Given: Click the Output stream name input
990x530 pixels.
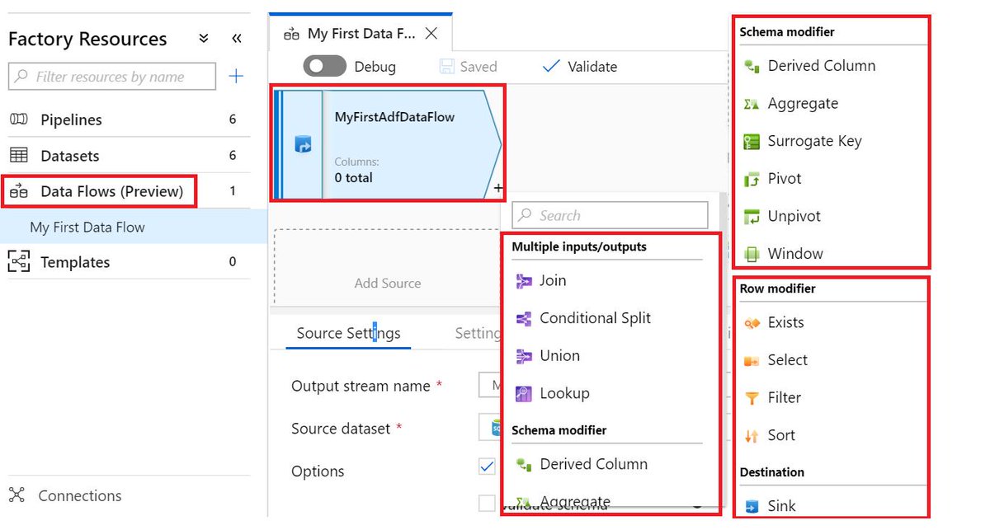Looking at the screenshot, I should coord(490,386).
